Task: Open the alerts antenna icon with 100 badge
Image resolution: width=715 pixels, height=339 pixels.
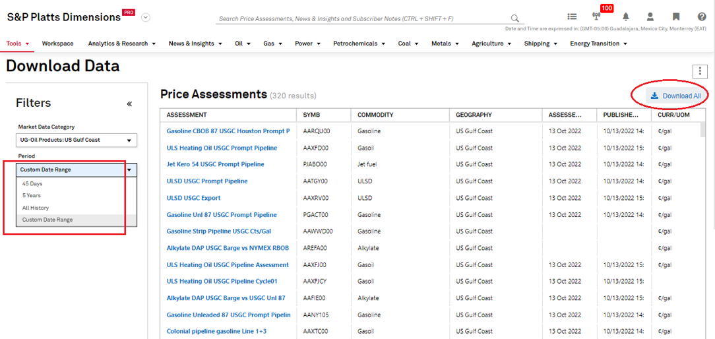Action: (x=596, y=16)
